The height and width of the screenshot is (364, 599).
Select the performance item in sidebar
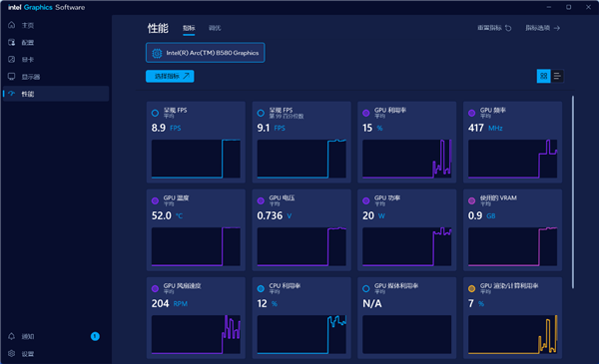56,94
